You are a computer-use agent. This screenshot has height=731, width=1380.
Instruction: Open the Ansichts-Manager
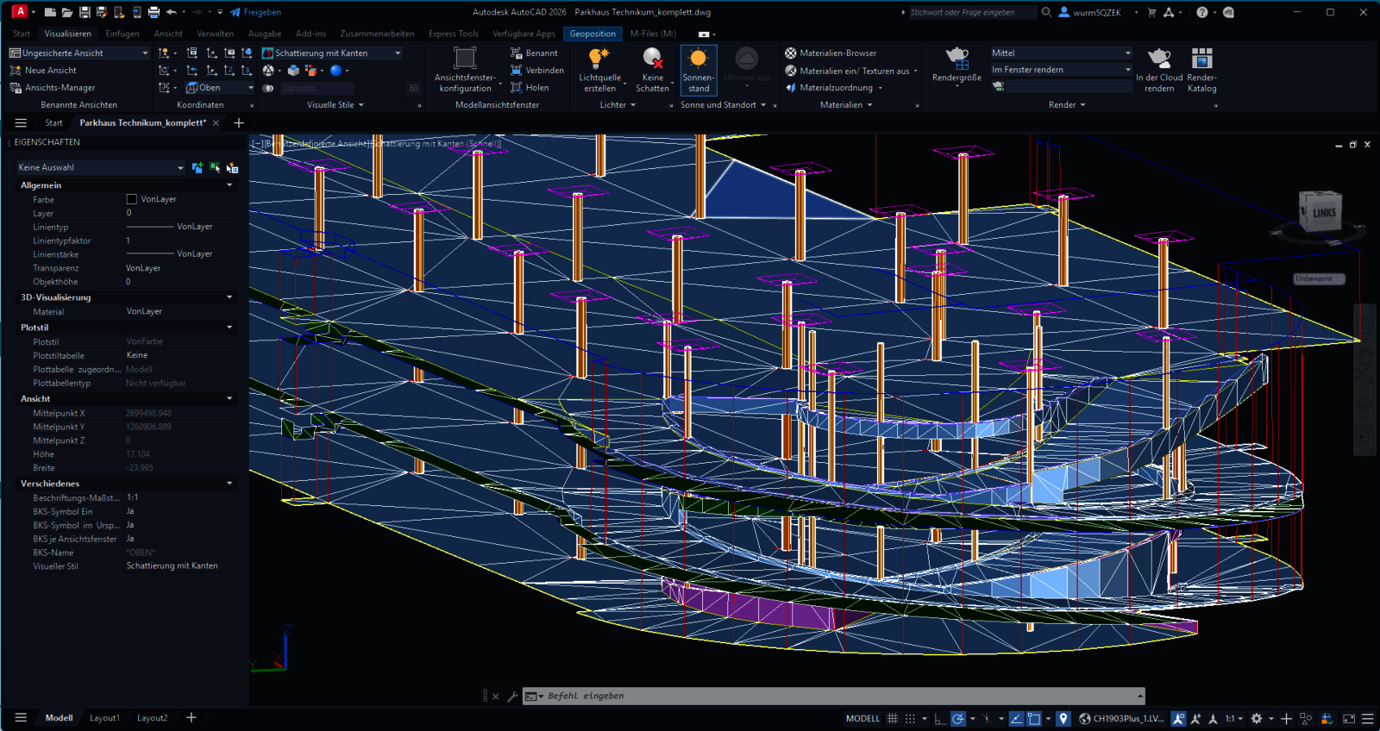tap(60, 88)
